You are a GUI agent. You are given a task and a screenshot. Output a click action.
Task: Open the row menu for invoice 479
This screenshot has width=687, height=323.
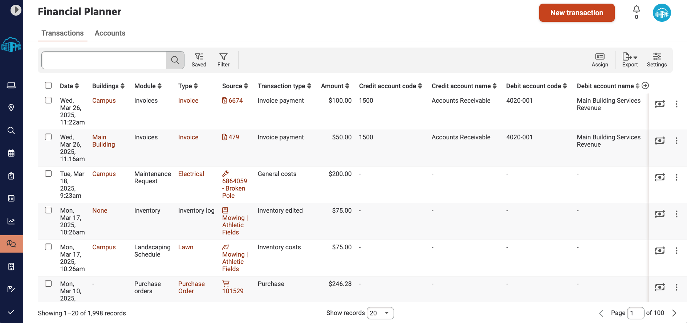coord(676,141)
